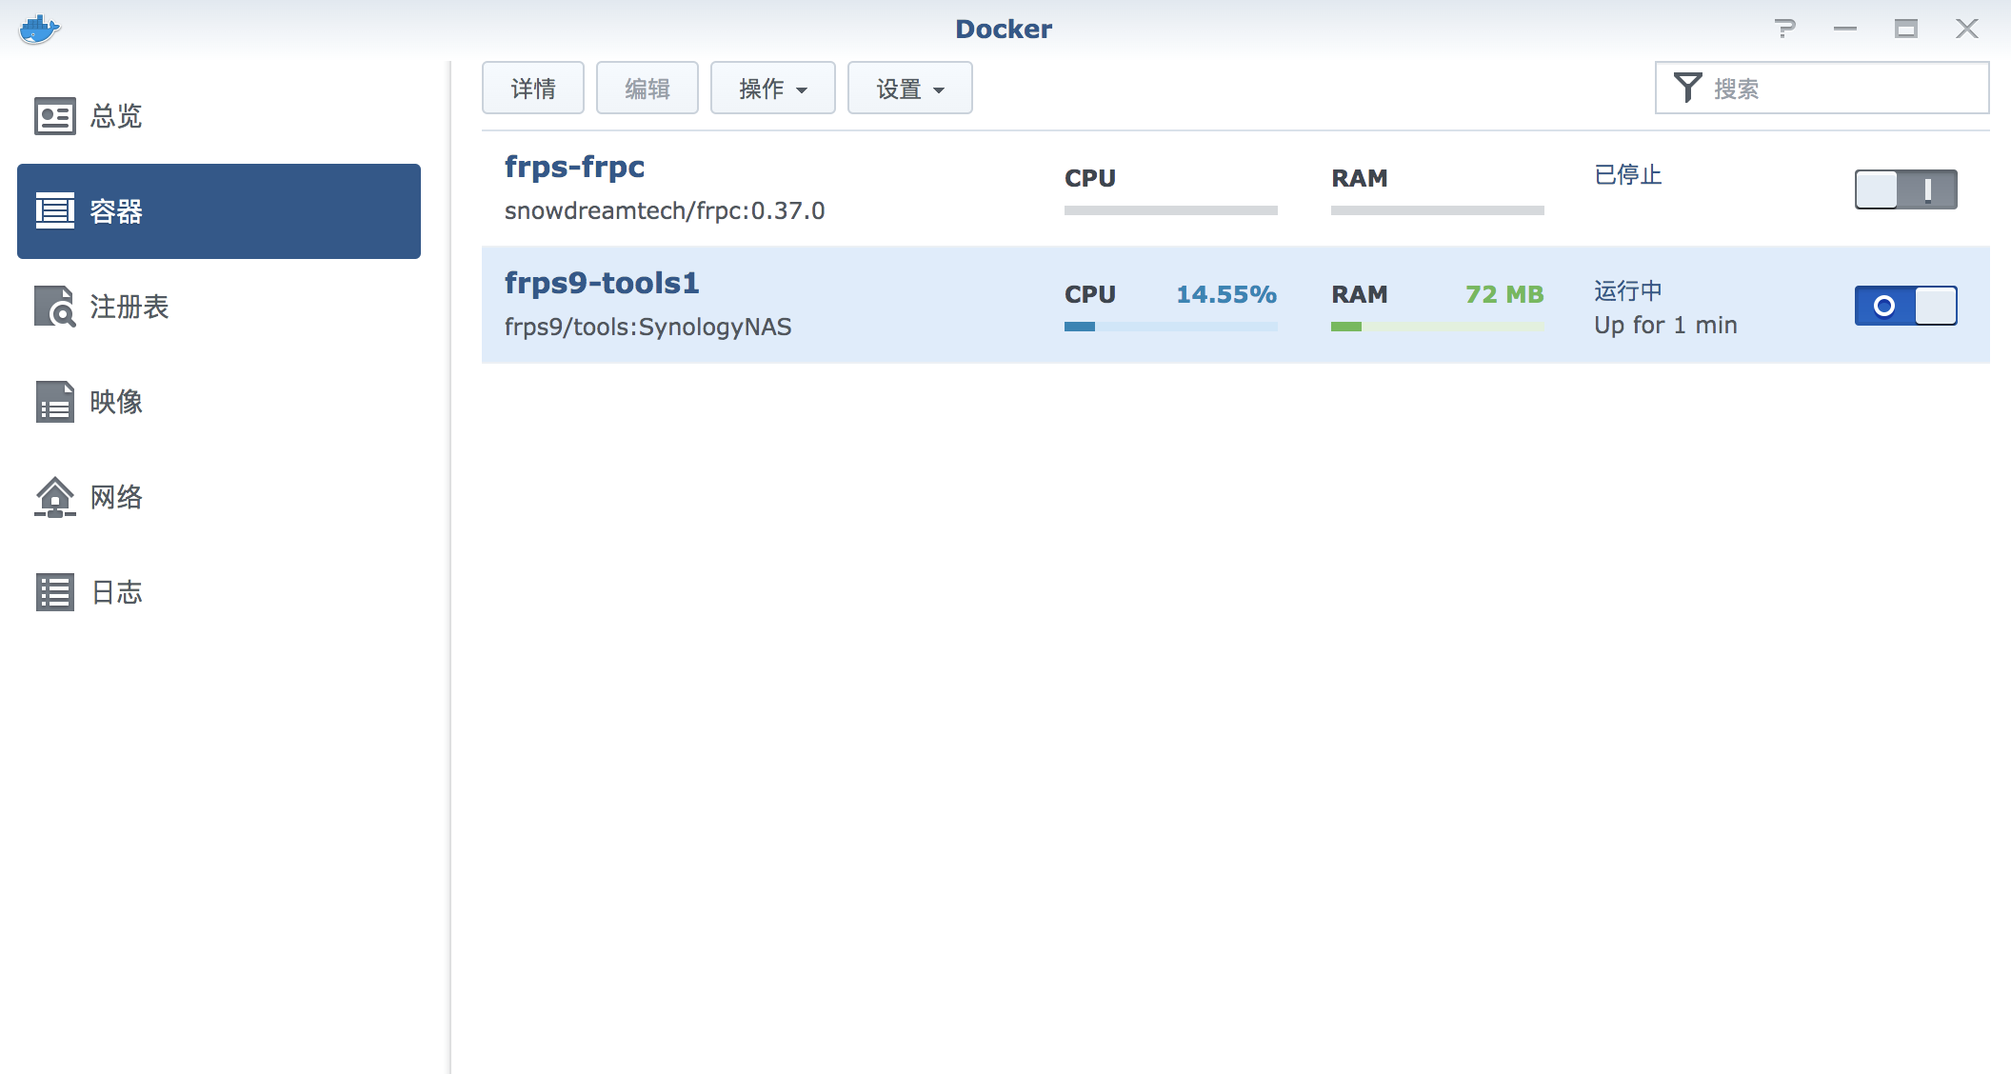The width and height of the screenshot is (2011, 1074).
Task: Click the 容器 container list icon
Action: [54, 210]
